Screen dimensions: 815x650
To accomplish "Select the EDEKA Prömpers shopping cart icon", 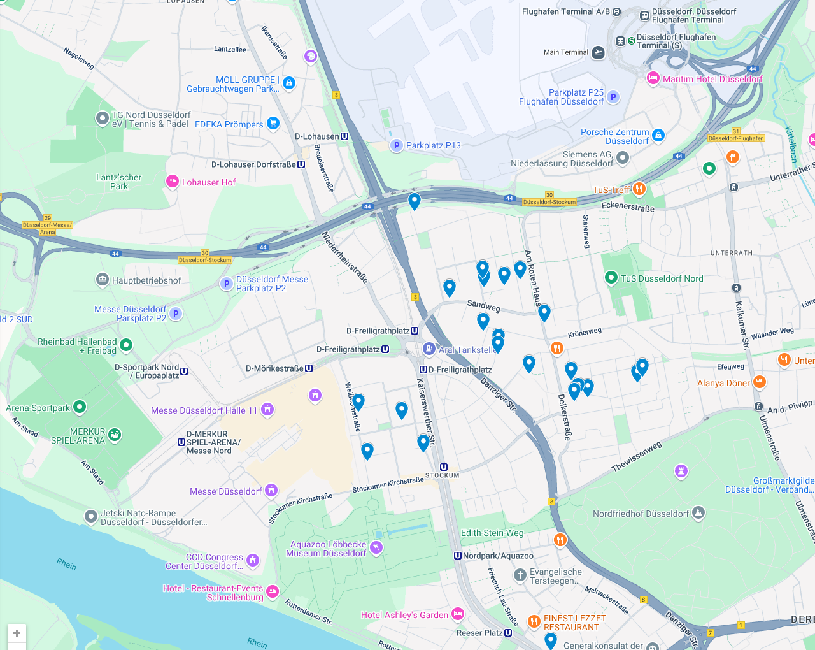I will [273, 123].
